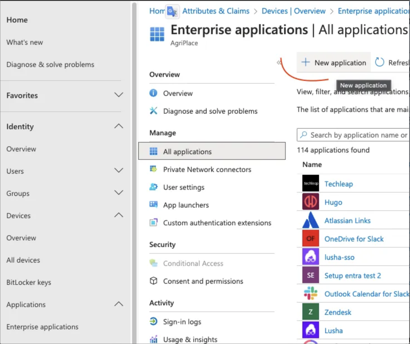The height and width of the screenshot is (344, 410).
Task: Open the Outlook Calendar for Slack link
Action: 367,294
